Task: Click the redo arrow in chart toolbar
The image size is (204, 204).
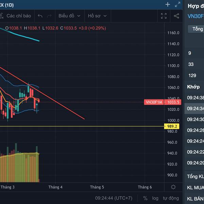Action: 49,16
